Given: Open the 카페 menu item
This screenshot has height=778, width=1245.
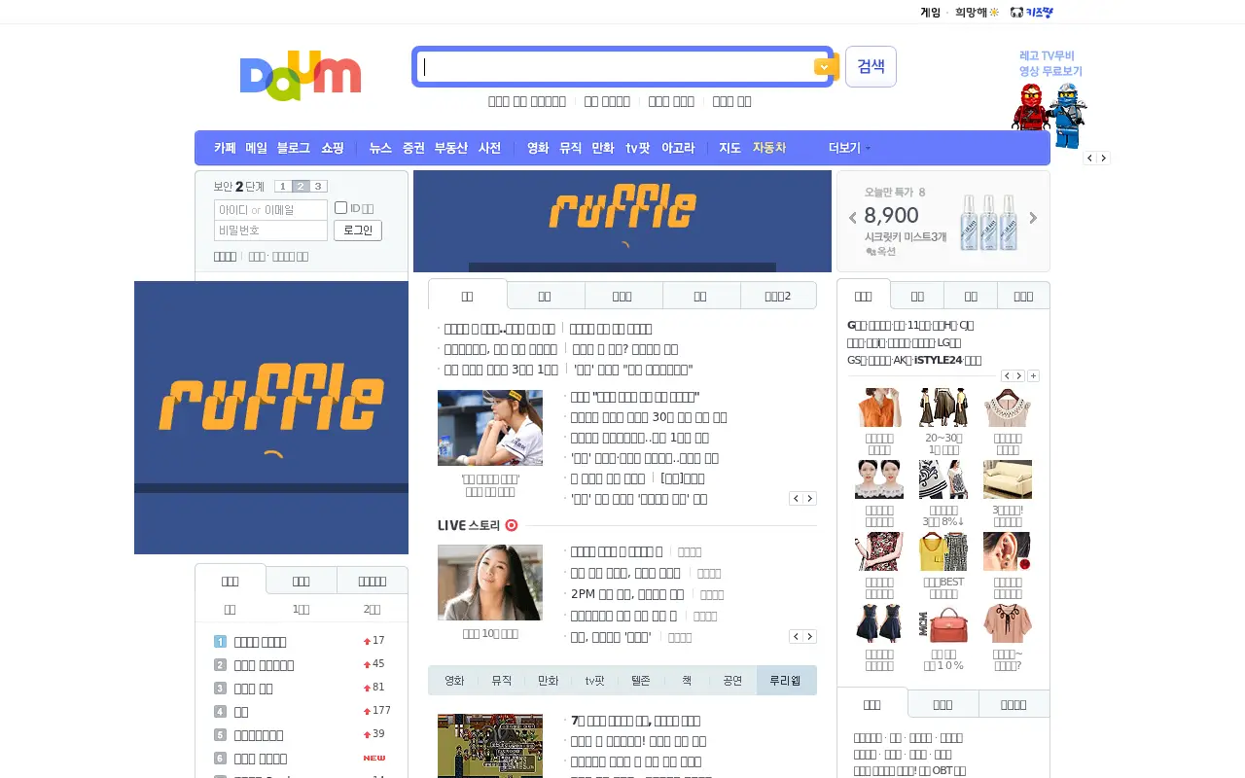Looking at the screenshot, I should [x=225, y=148].
